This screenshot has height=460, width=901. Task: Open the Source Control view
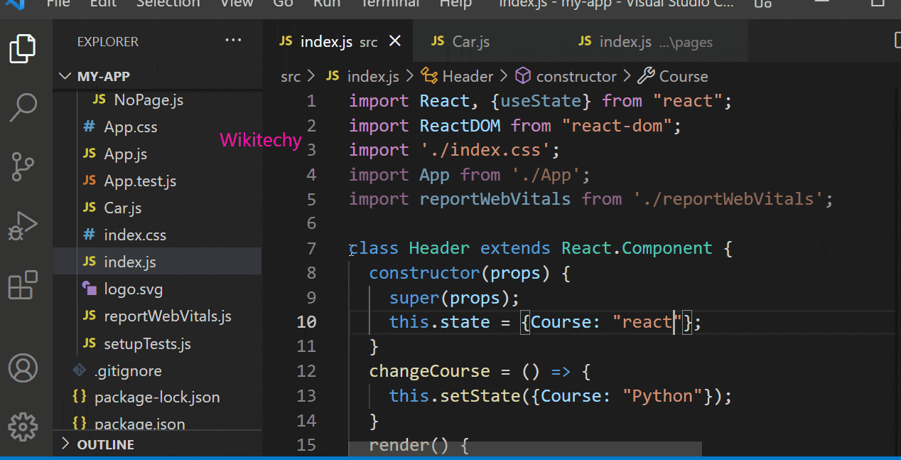[x=23, y=166]
